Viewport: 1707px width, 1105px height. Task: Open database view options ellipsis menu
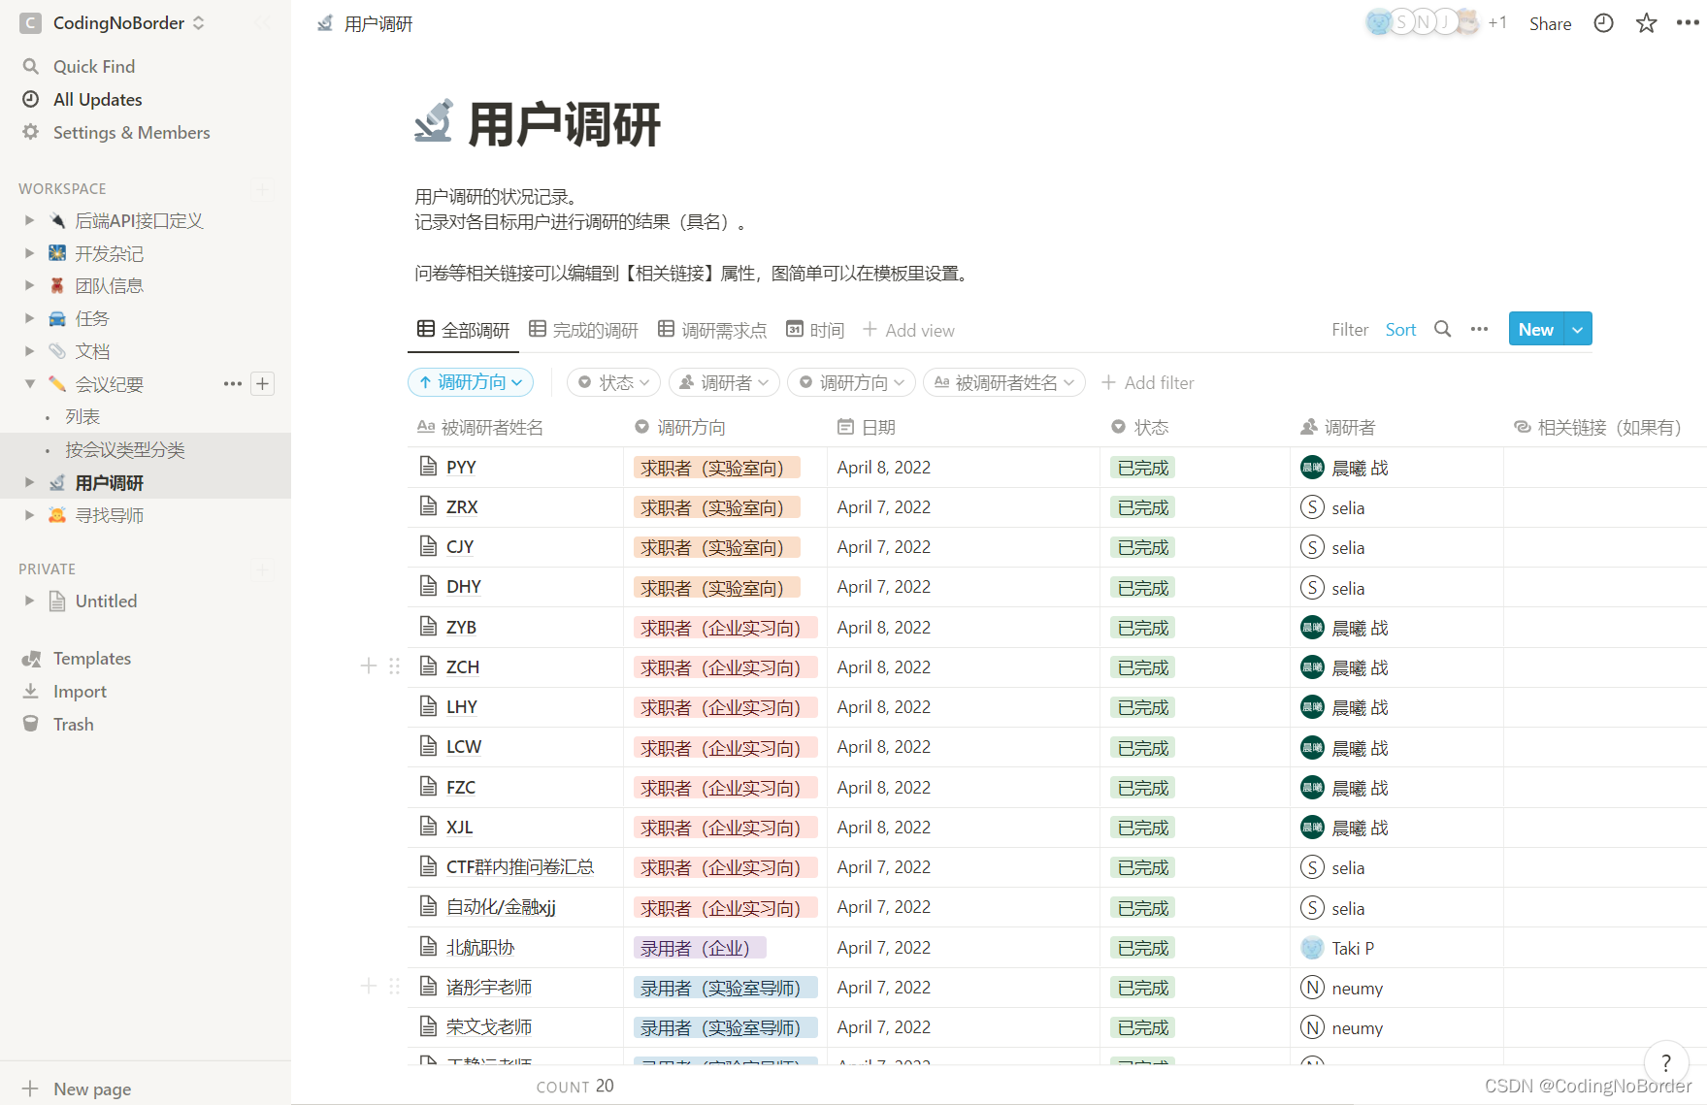[x=1479, y=329]
